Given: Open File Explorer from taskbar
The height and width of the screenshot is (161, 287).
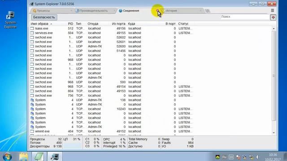Looking at the screenshot, I should (24, 157).
